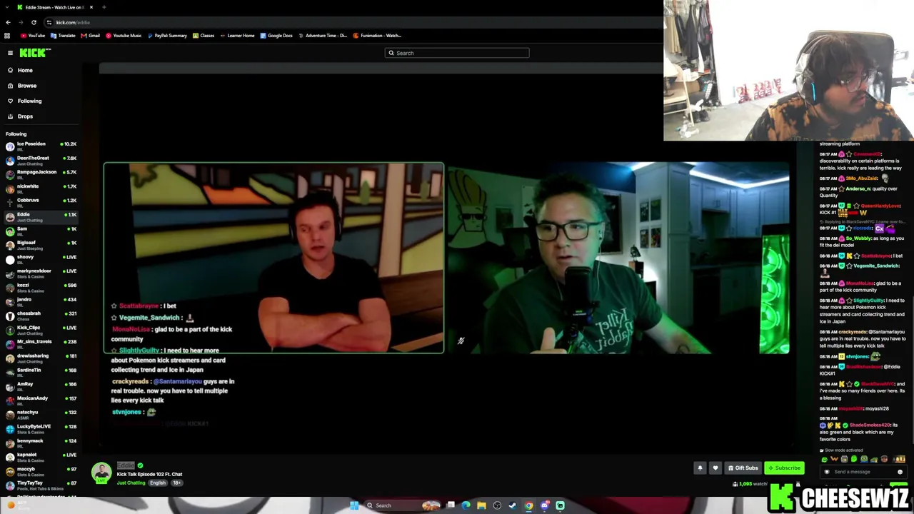This screenshot has width=914, height=514.
Task: Click the Kick logo
Action: coord(34,53)
